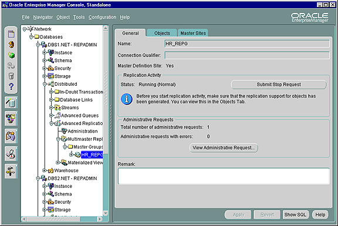This screenshot has width=338, height=226.
Task: Select the HR_REPG tree item
Action: pos(92,154)
